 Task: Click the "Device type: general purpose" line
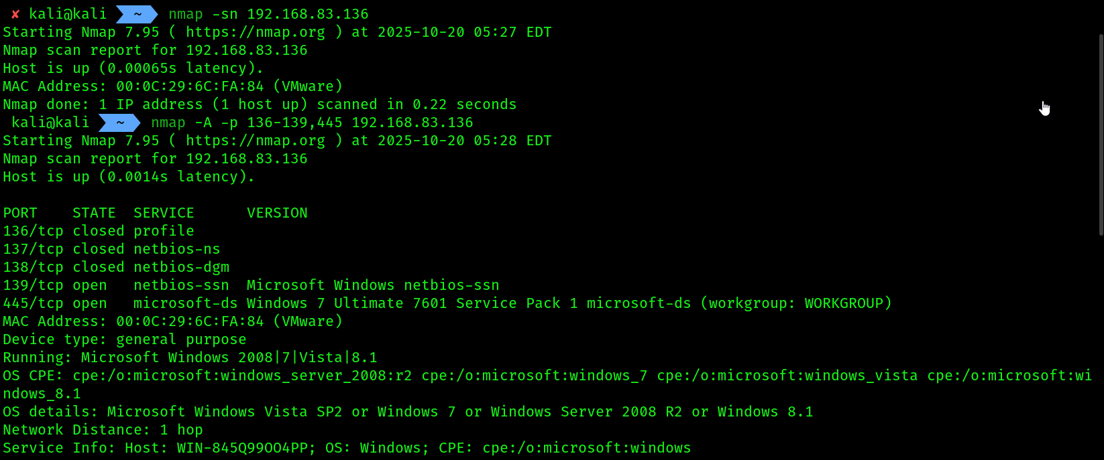(125, 339)
